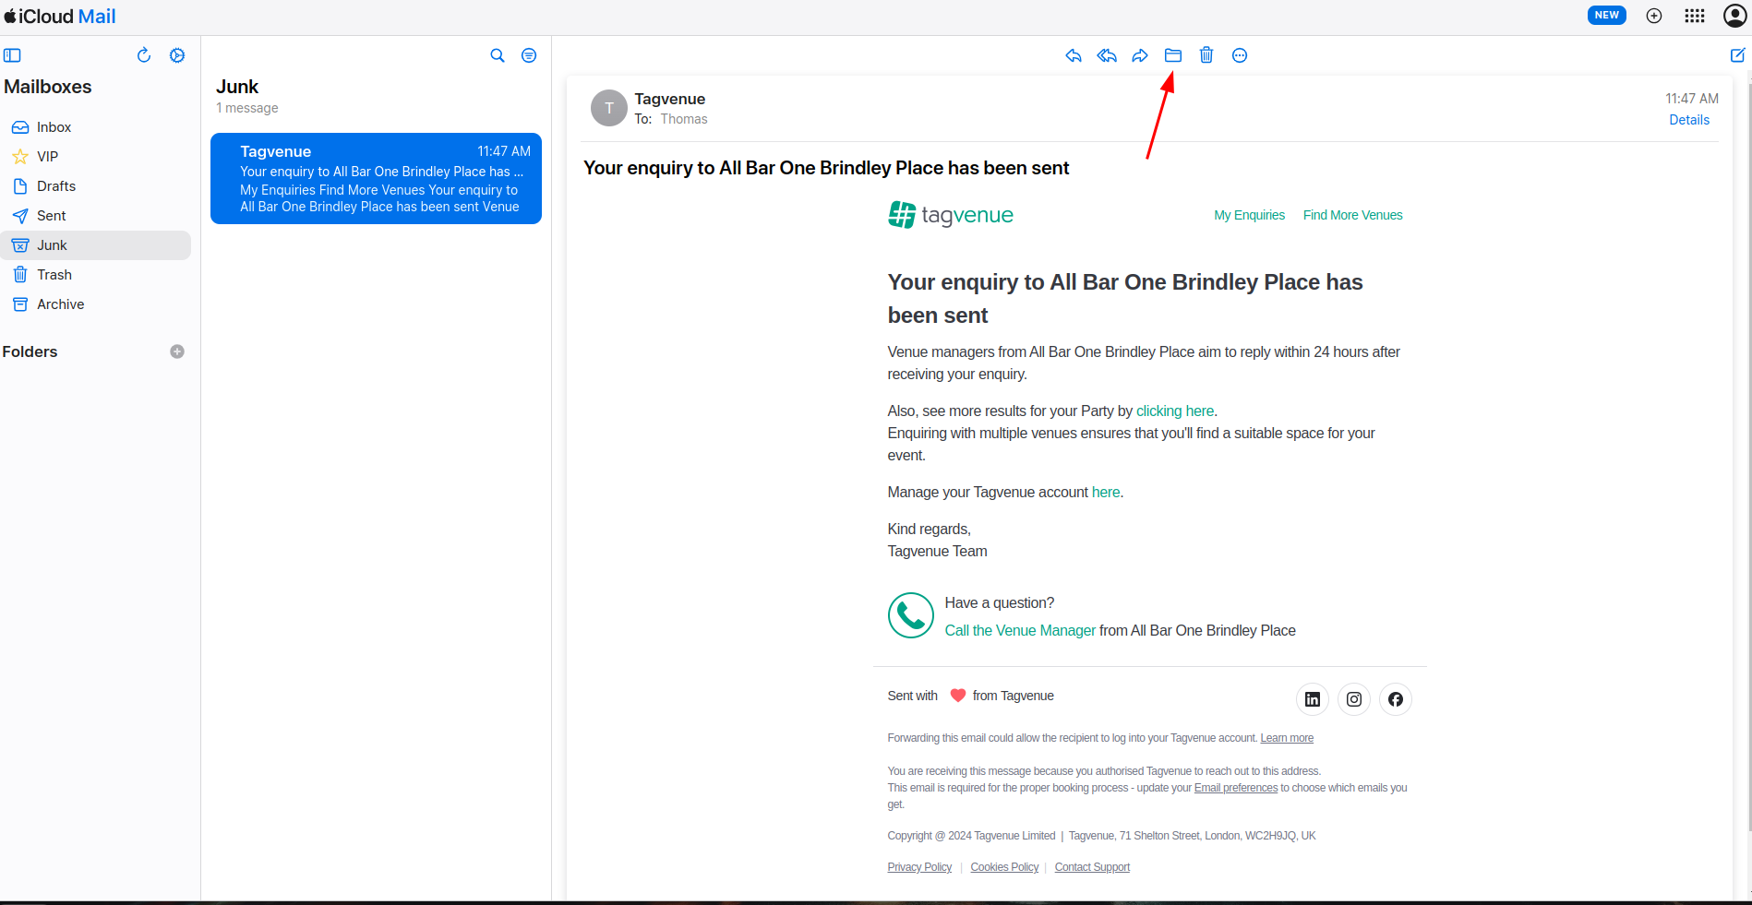Image resolution: width=1752 pixels, height=905 pixels.
Task: Open the Privacy Policy link
Action: click(919, 867)
